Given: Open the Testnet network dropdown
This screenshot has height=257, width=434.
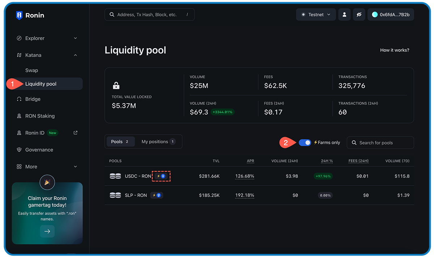Looking at the screenshot, I should tap(316, 14).
